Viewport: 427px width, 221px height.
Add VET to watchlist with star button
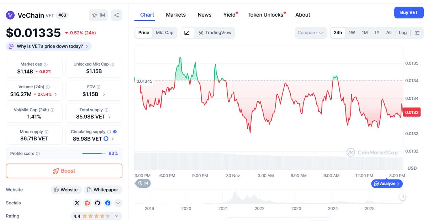(x=98, y=15)
